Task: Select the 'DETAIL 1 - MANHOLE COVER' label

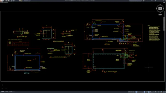Action: click(58, 41)
